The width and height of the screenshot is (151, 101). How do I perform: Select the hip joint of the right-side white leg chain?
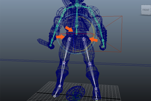84,39
